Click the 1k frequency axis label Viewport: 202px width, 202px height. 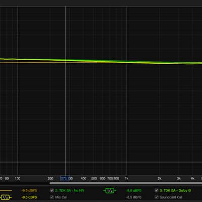point(127,179)
